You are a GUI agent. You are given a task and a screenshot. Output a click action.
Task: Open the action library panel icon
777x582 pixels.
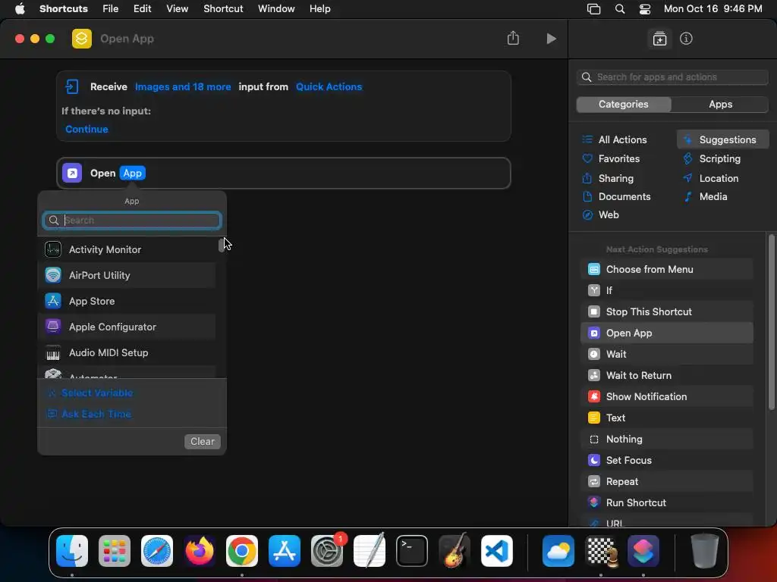tap(659, 39)
